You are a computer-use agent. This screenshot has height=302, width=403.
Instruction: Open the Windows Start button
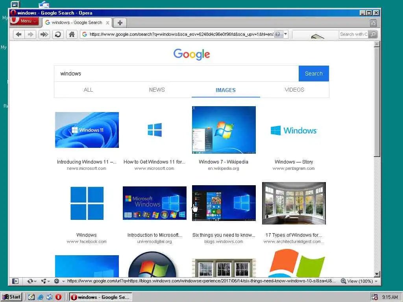tap(11, 297)
